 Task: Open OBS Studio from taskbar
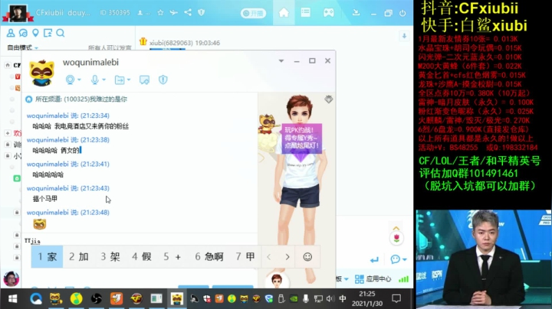click(x=96, y=299)
